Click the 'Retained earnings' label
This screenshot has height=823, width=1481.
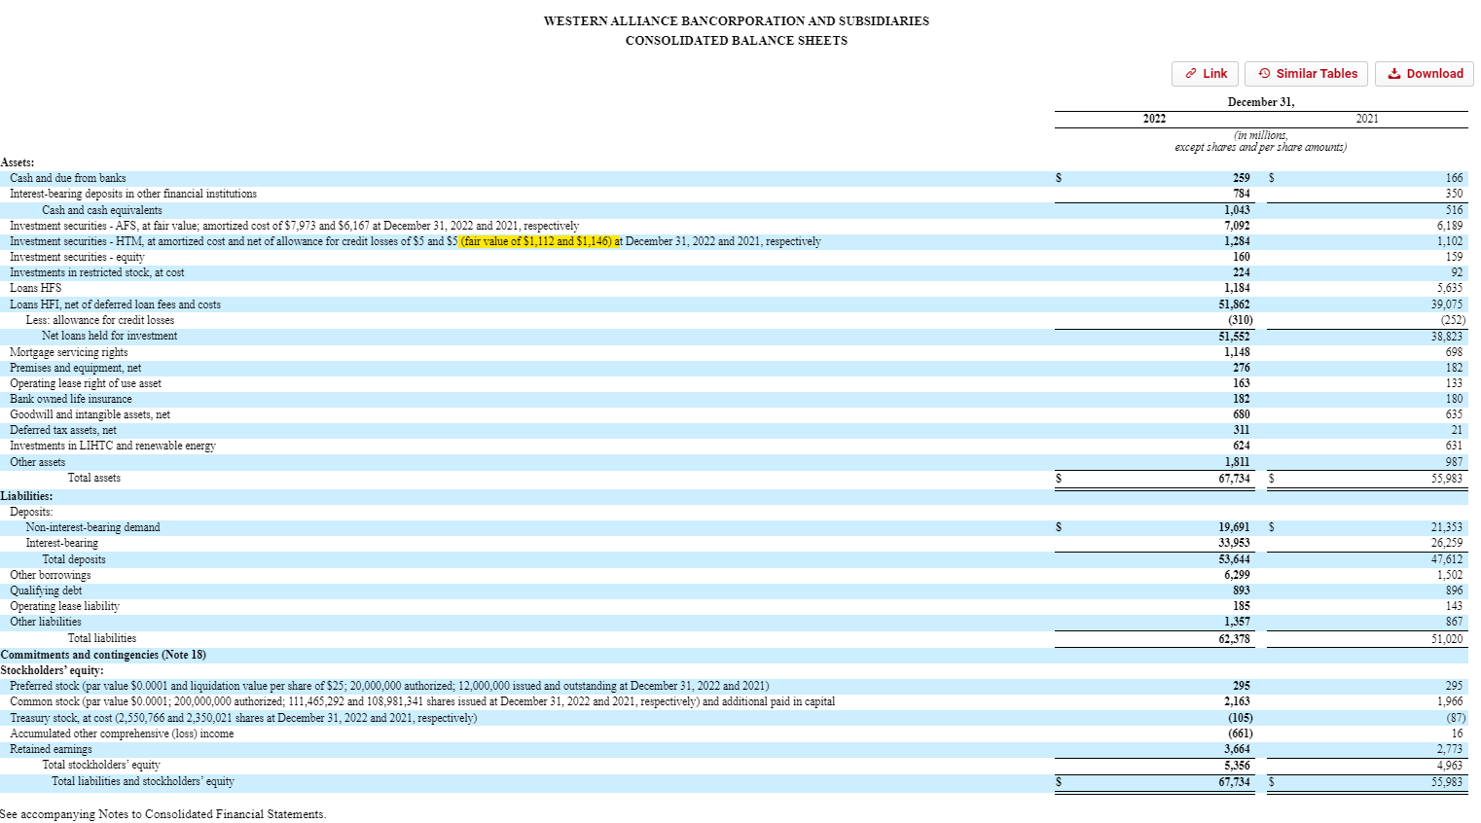point(51,749)
